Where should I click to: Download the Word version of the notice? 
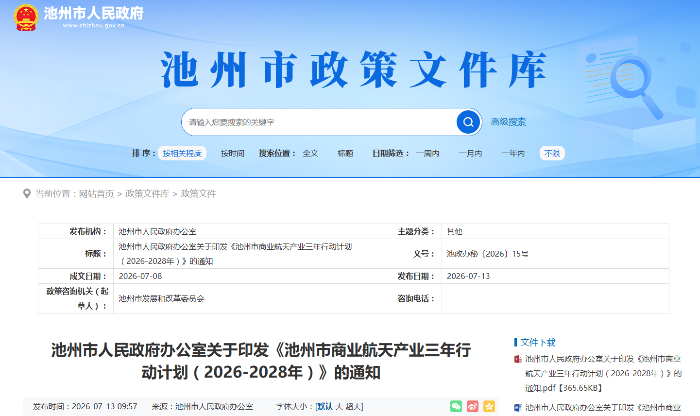click(x=603, y=408)
